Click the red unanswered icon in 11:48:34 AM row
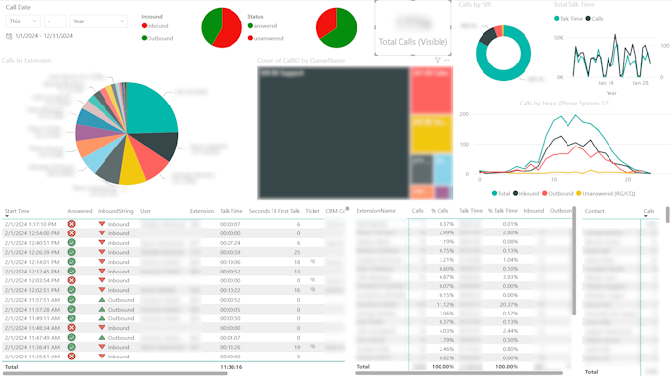The width and height of the screenshot is (672, 378). pyautogui.click(x=72, y=328)
